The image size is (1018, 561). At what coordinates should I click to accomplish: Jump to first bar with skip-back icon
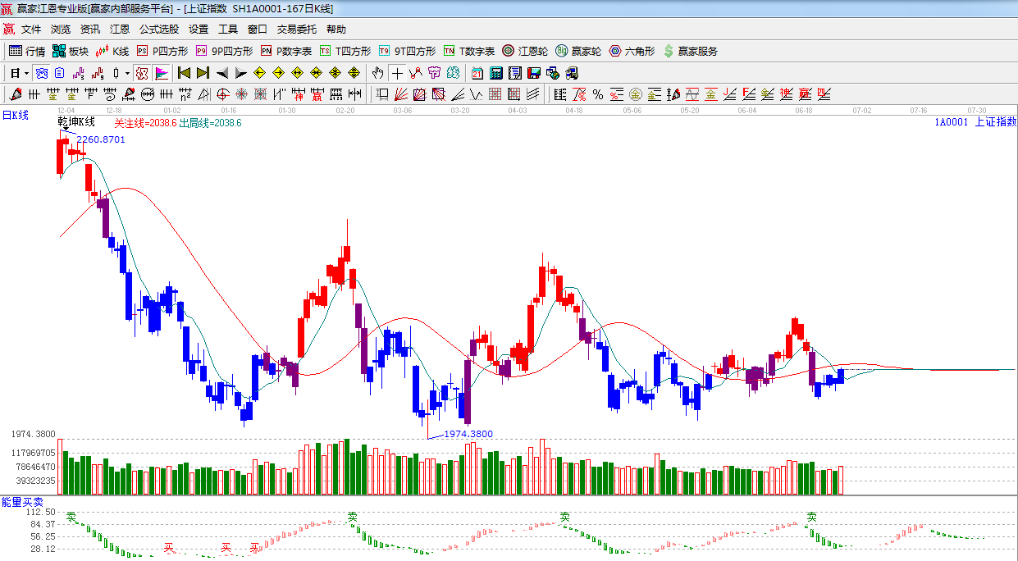pyautogui.click(x=184, y=73)
